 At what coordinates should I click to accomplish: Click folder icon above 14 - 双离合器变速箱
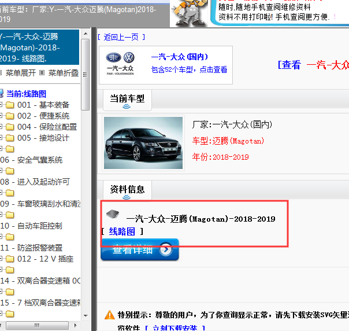point(10,270)
